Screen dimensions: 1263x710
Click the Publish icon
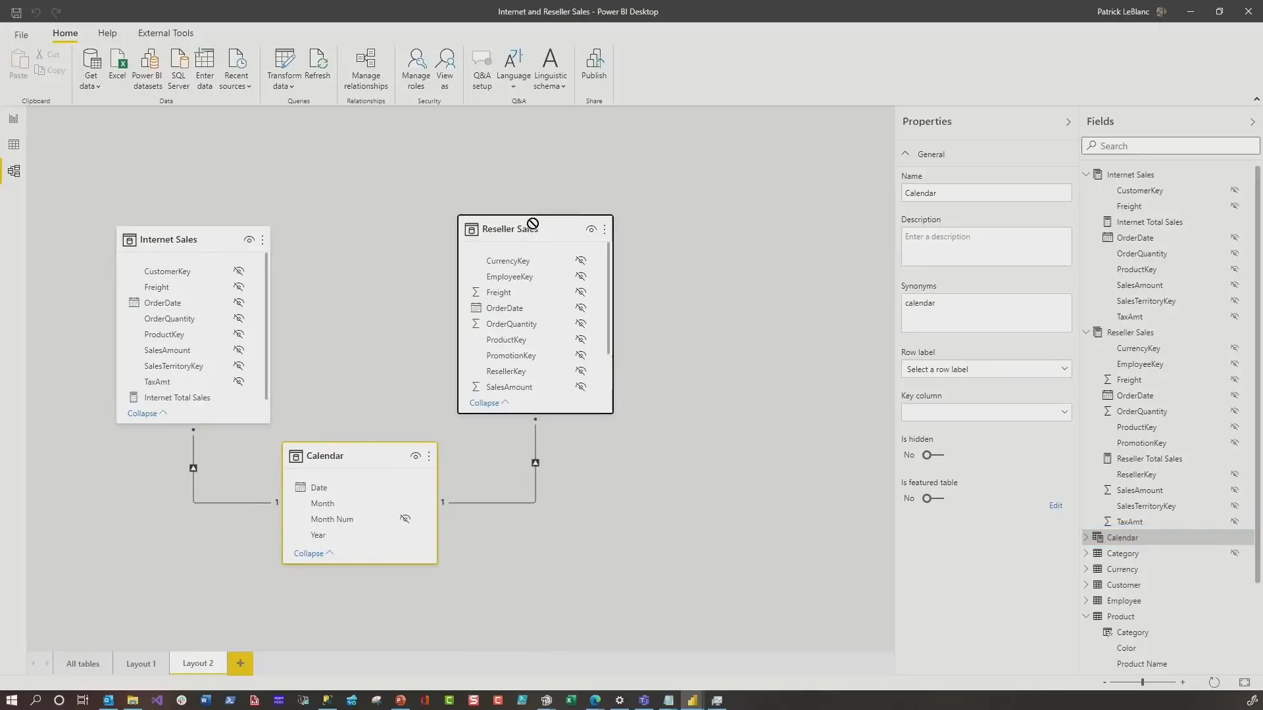tap(594, 66)
